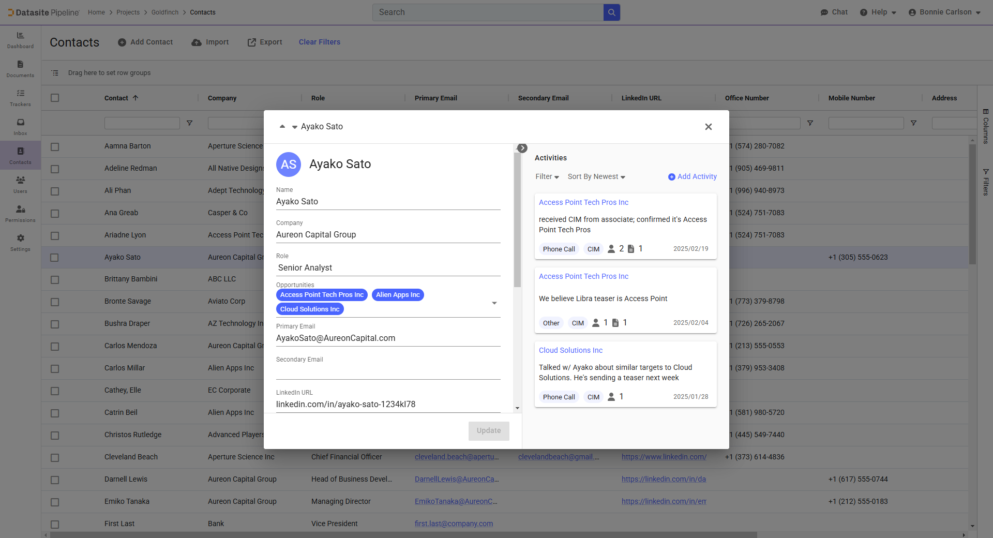Collapse the Activities panel arrow
Viewport: 993px width, 538px height.
coord(522,148)
